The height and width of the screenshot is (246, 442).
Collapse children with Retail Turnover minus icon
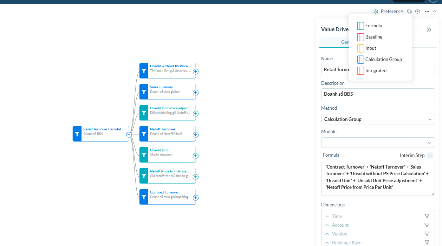click(x=129, y=135)
